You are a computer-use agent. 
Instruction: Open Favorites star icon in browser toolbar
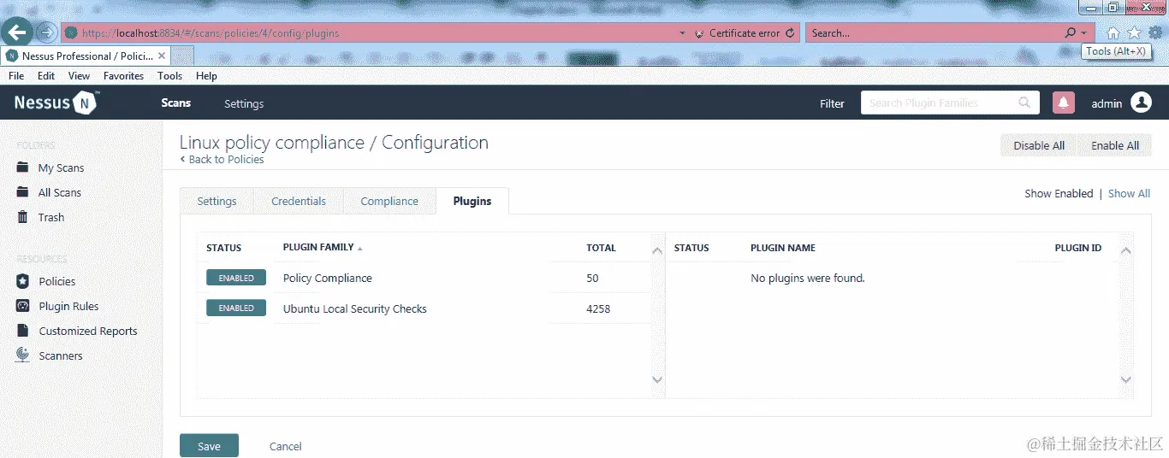1134,33
